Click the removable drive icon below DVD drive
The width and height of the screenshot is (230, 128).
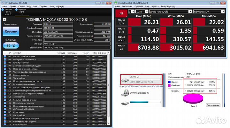pyautogui.click(x=125, y=103)
